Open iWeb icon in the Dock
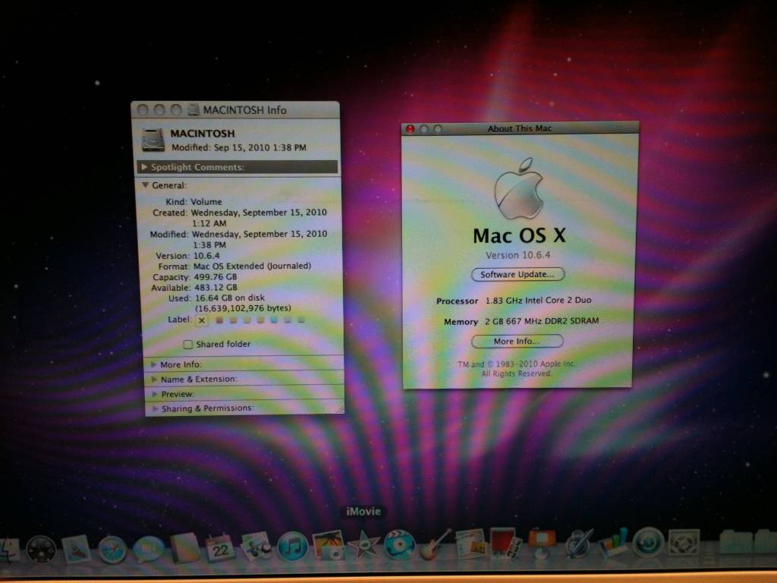This screenshot has height=583, width=777. pos(470,544)
